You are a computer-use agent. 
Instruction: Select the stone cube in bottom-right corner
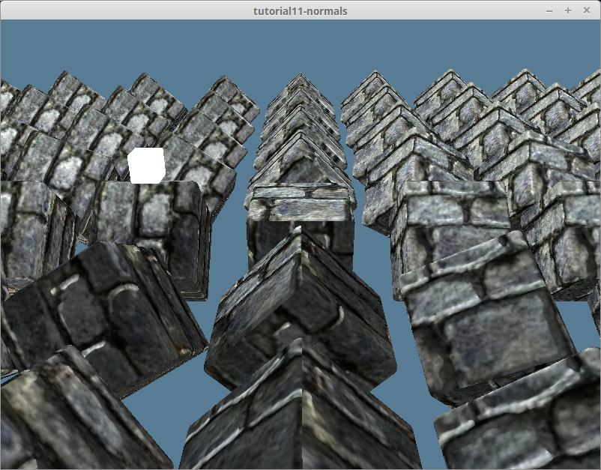point(525,420)
